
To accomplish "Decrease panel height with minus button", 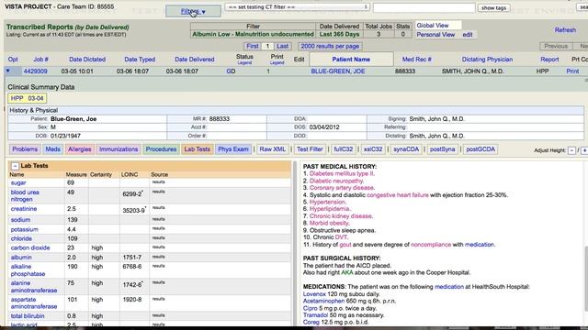I will click(x=571, y=150).
